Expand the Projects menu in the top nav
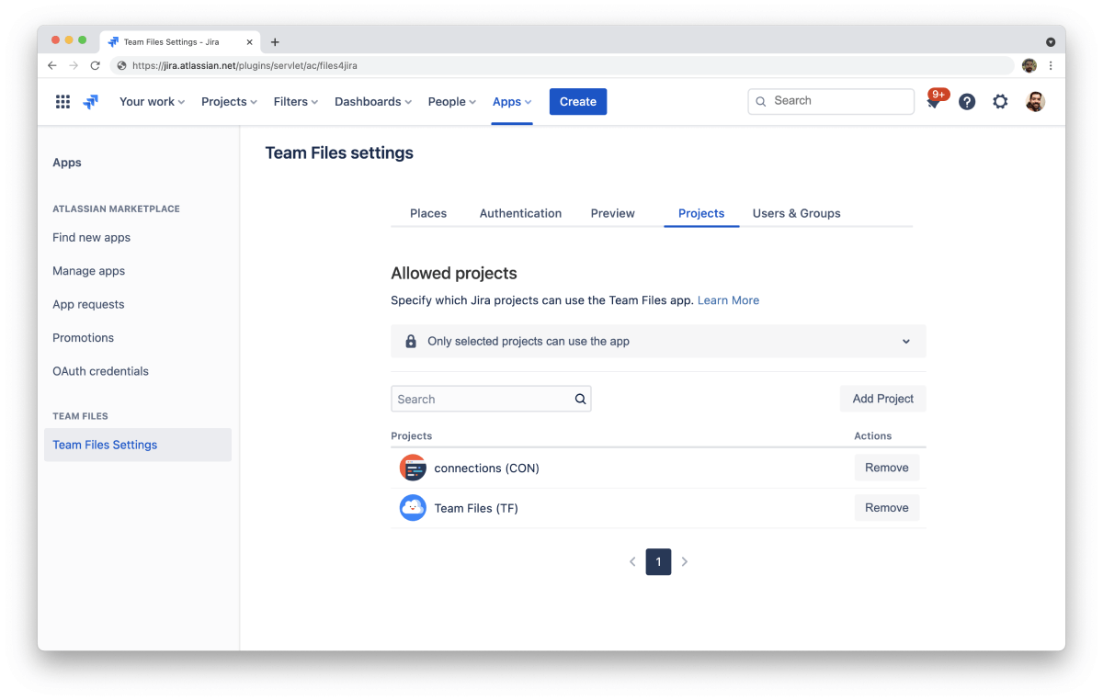The width and height of the screenshot is (1103, 700). click(229, 102)
